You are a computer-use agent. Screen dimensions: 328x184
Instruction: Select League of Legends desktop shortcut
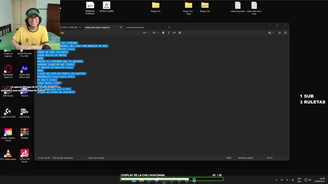pyautogui.click(x=8, y=53)
